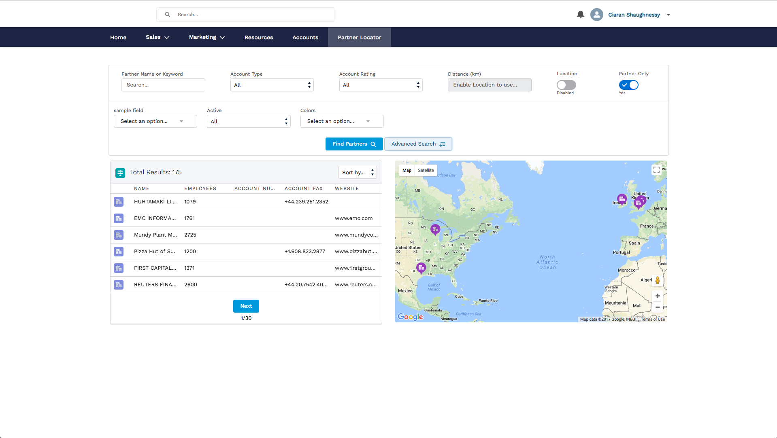Enable the Location toggle
This screenshot has width=777, height=438.
tap(566, 85)
